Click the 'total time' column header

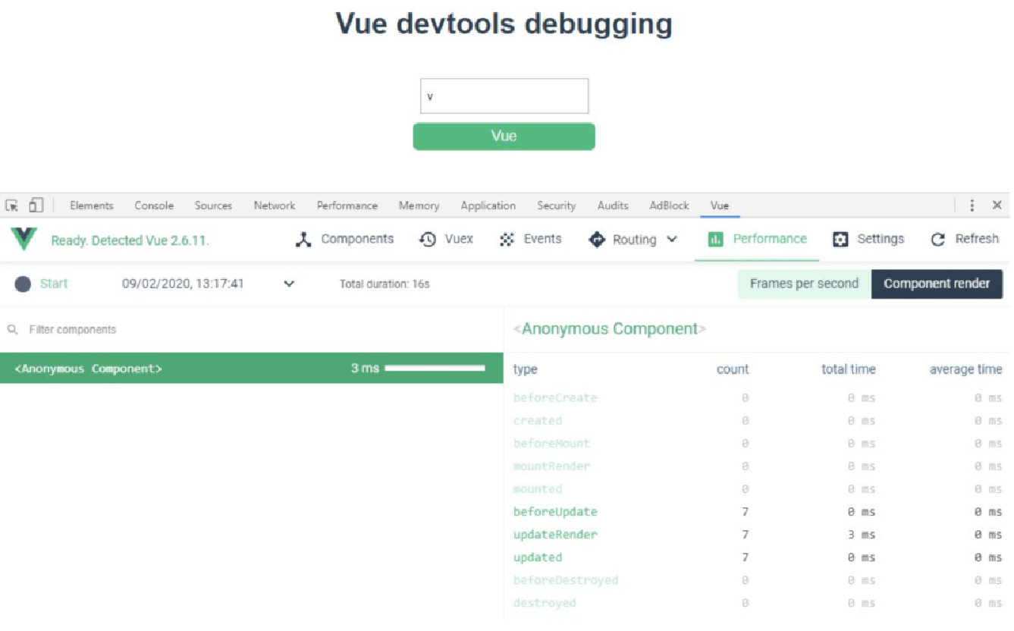click(849, 370)
